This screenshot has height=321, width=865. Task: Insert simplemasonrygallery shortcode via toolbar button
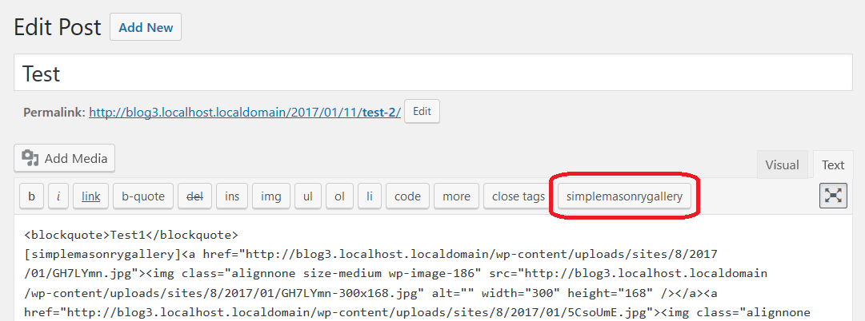click(624, 196)
